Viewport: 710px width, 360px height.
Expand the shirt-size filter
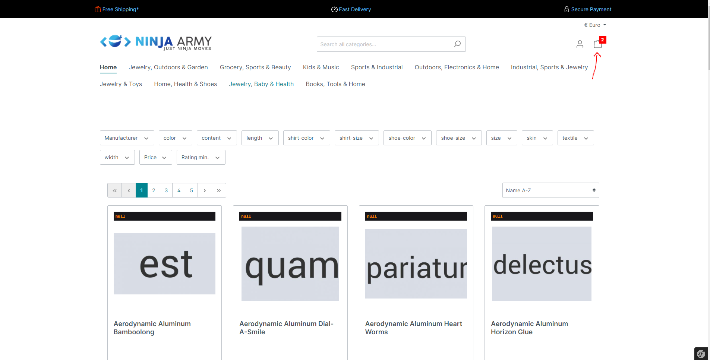(357, 138)
